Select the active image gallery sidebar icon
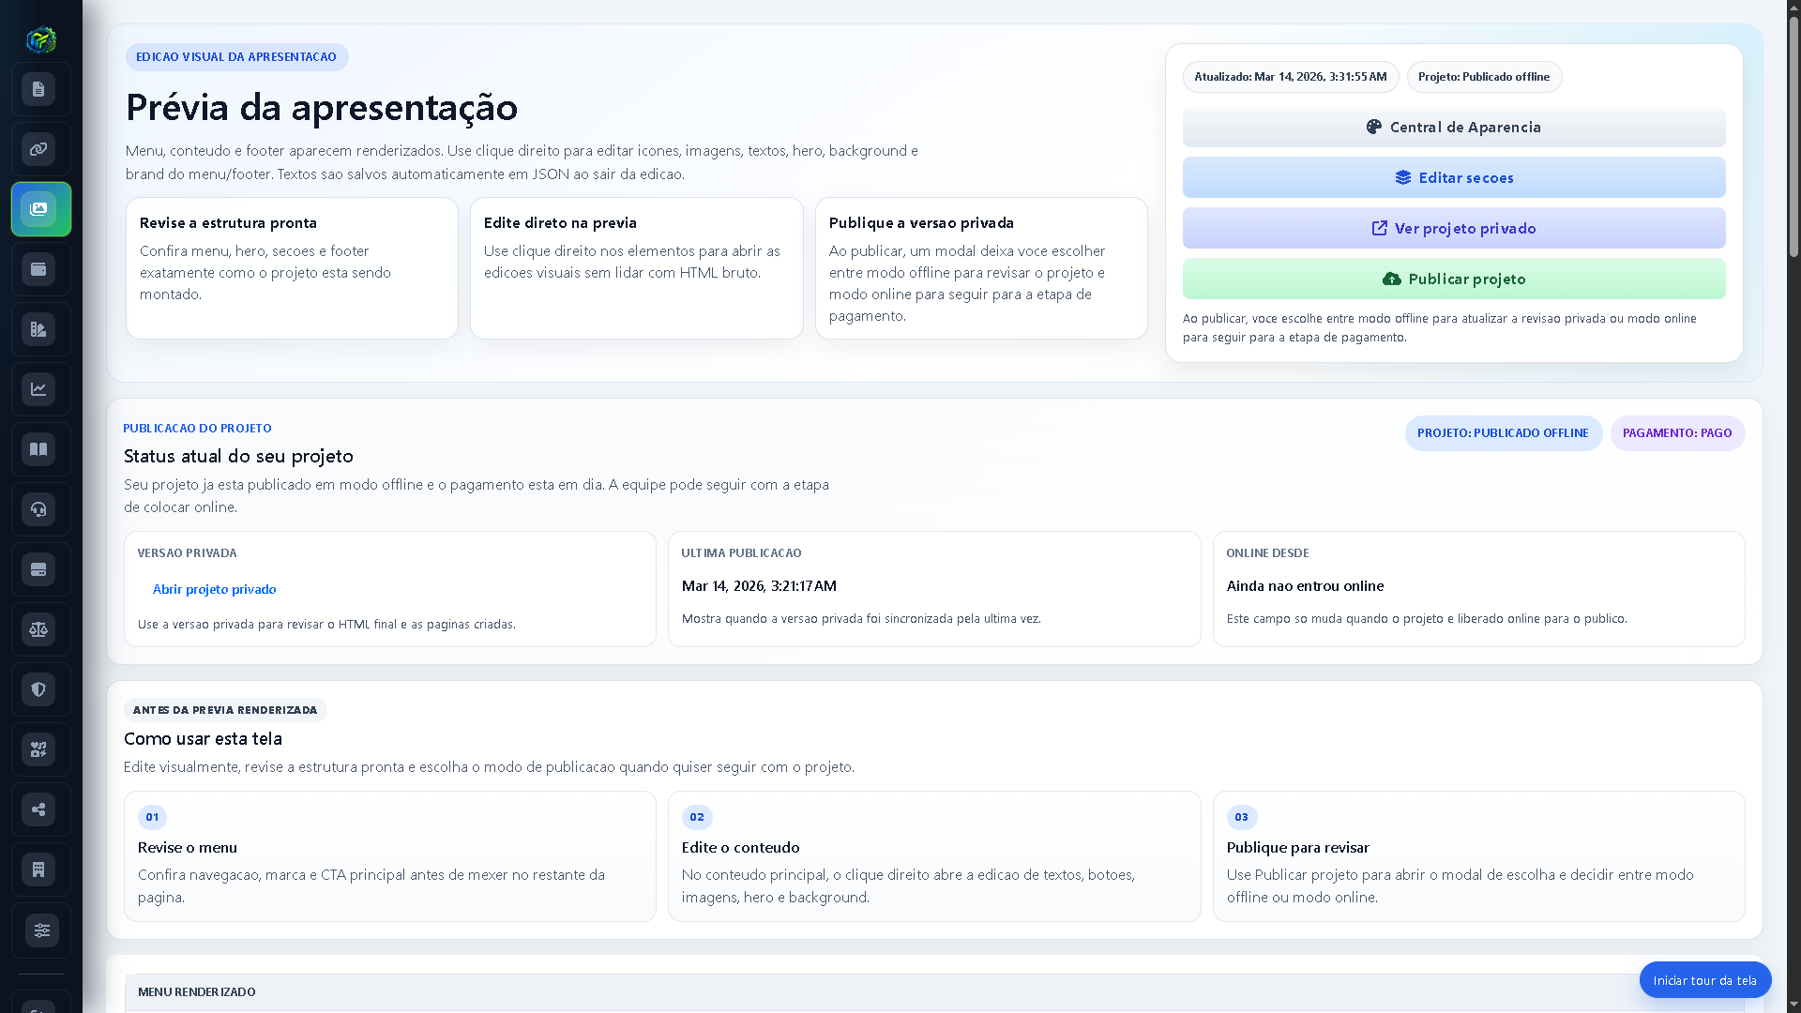This screenshot has height=1013, width=1801. tap(39, 209)
